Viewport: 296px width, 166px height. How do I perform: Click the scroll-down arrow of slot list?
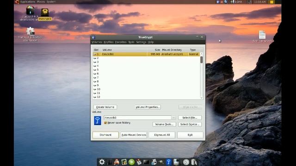tap(202, 98)
